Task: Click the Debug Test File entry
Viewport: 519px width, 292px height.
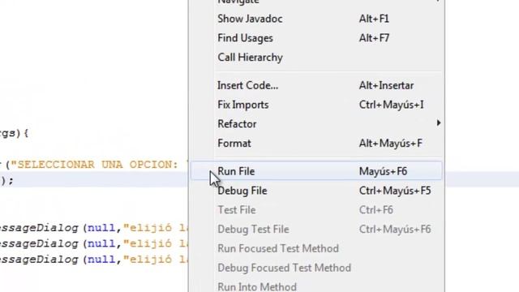Action: [x=316, y=229]
